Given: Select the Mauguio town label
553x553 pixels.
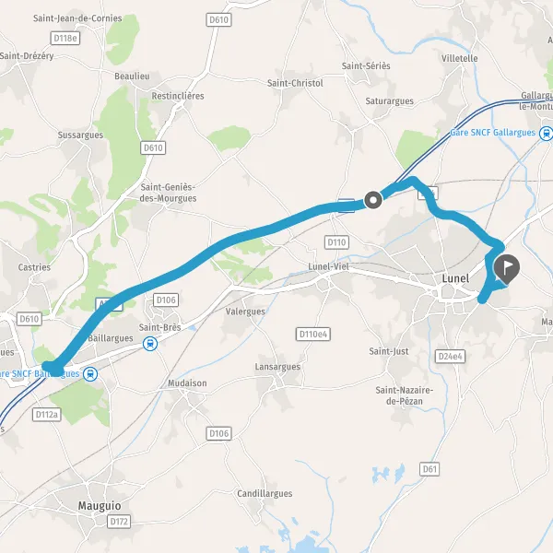Looking at the screenshot, I should click(x=100, y=506).
